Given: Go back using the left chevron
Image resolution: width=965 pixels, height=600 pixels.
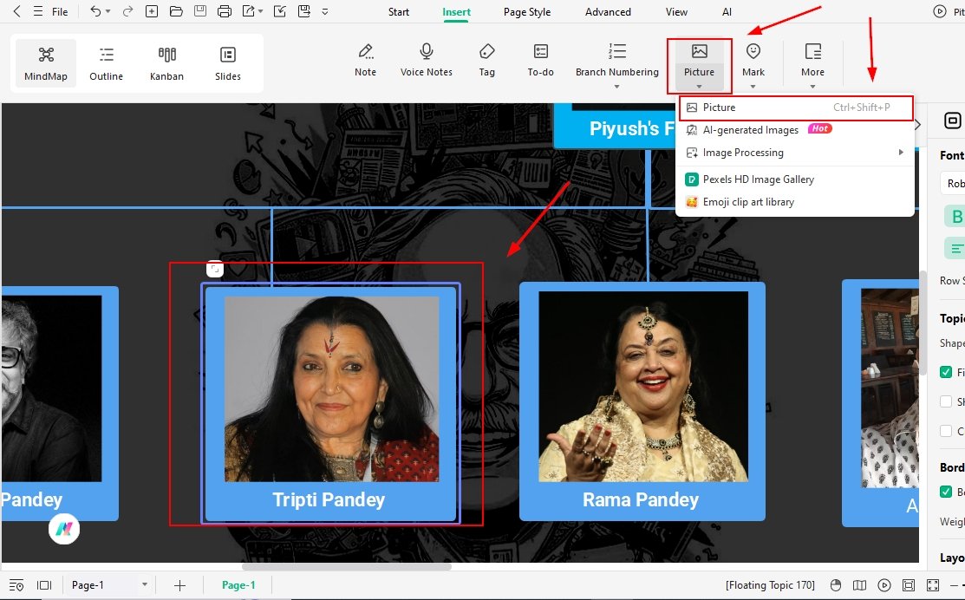Looking at the screenshot, I should pyautogui.click(x=16, y=11).
